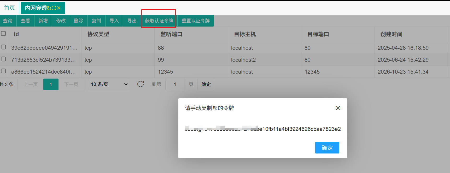Click the 新增 toolbar button
450x173 pixels.
43,21
